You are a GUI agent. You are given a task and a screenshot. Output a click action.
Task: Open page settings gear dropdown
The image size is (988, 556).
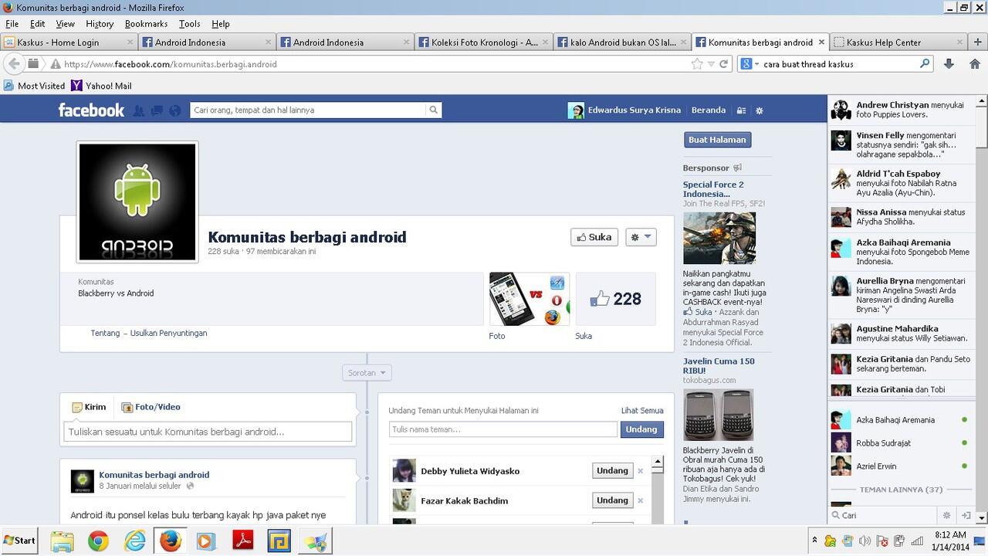click(x=641, y=237)
